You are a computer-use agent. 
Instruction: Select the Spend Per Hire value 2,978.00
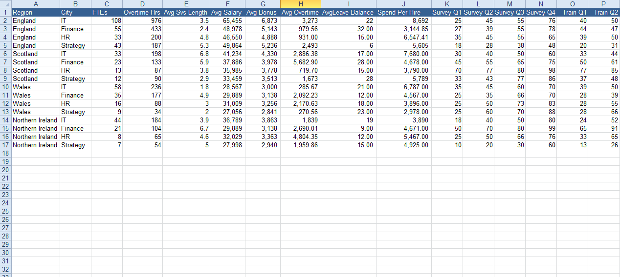403,112
